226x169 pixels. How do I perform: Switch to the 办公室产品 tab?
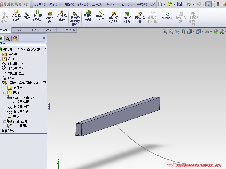[67, 30]
